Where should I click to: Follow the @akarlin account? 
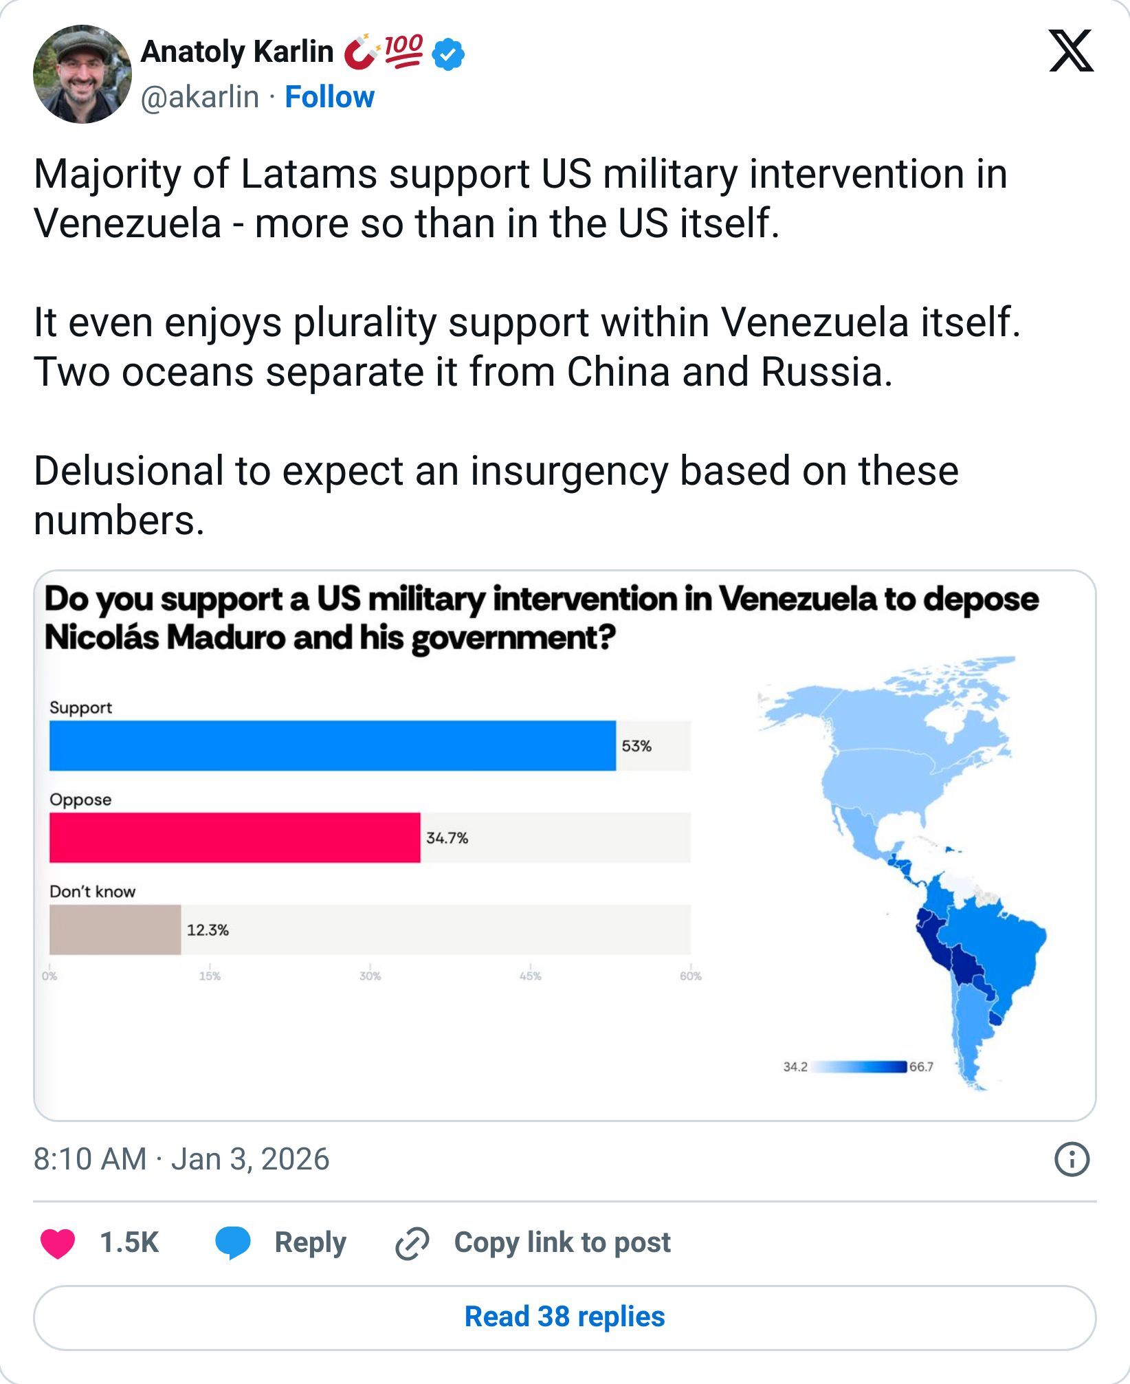pyautogui.click(x=329, y=97)
